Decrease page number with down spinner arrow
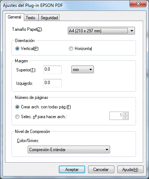The width and height of the screenshot is (149, 179). (x=126, y=117)
